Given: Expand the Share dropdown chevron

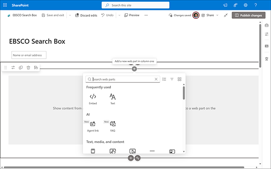Looking at the screenshot, I should point(217,15).
